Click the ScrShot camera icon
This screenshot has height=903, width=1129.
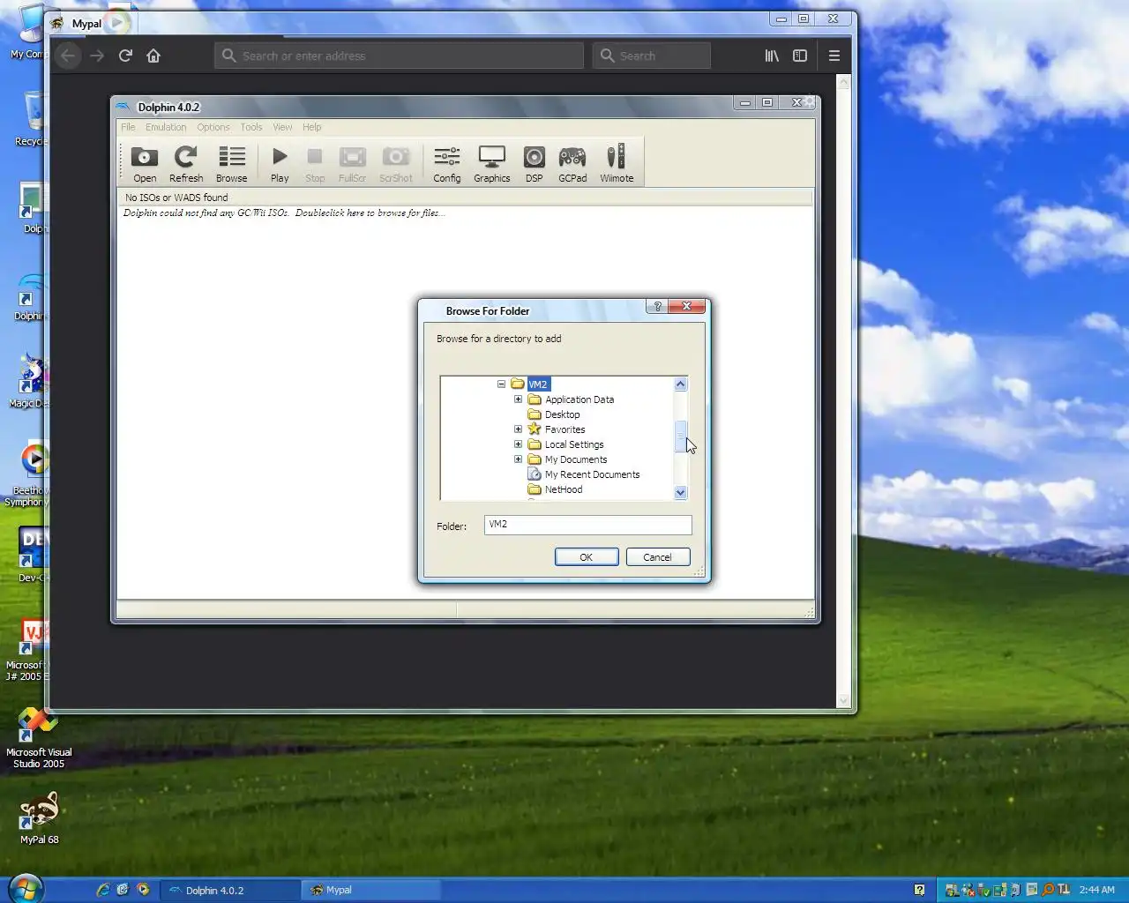[x=396, y=164]
